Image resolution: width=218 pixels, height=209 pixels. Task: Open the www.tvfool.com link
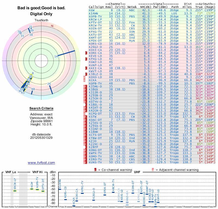pos(41,163)
